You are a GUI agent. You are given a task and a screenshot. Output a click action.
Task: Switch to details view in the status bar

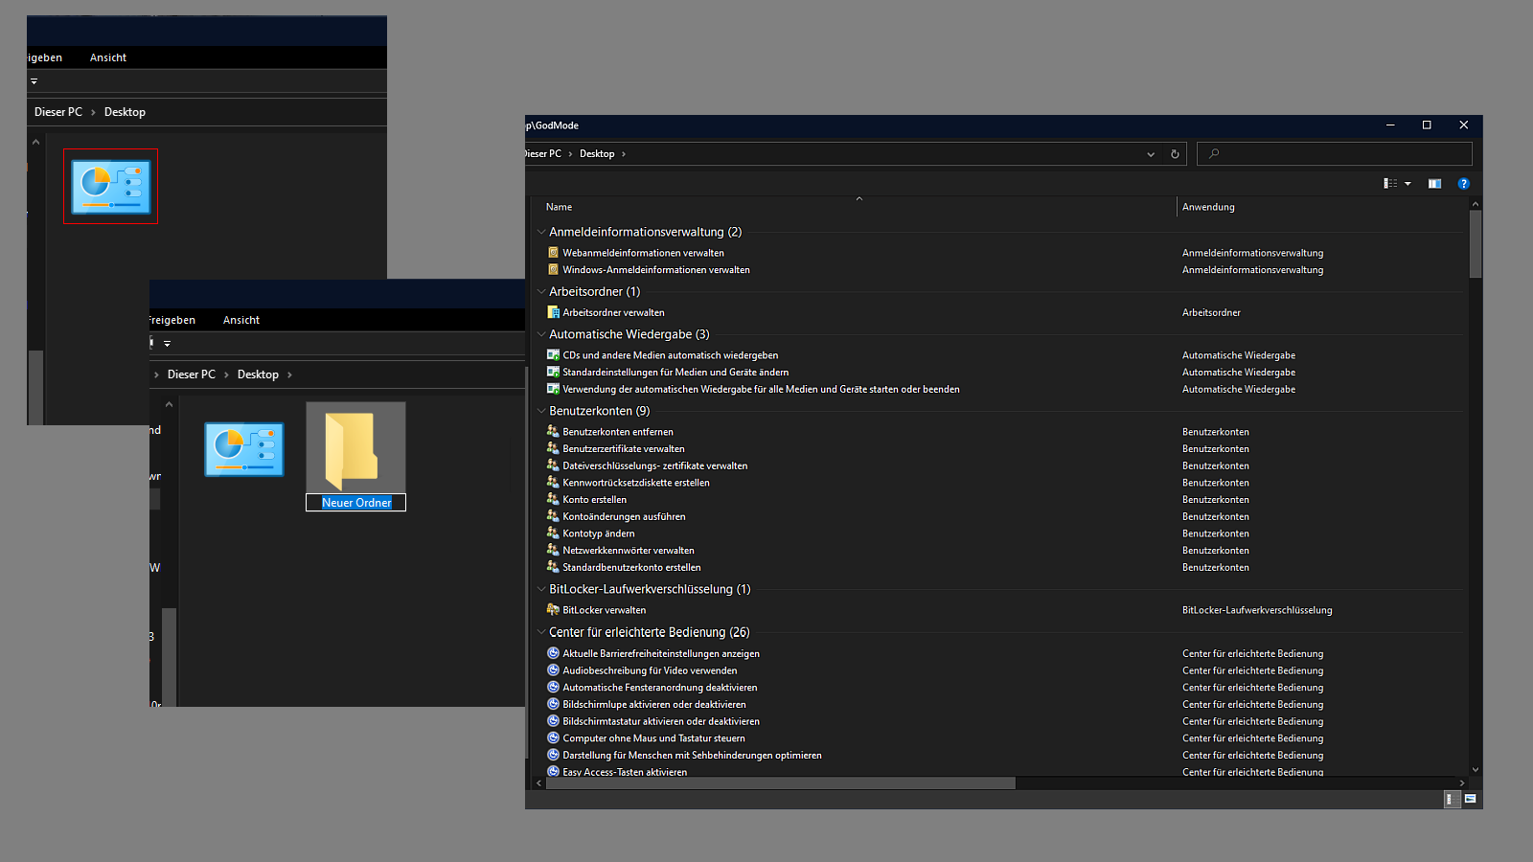(x=1452, y=799)
